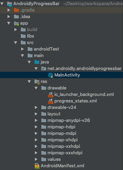Collapse the src folder arrow

click(16, 43)
